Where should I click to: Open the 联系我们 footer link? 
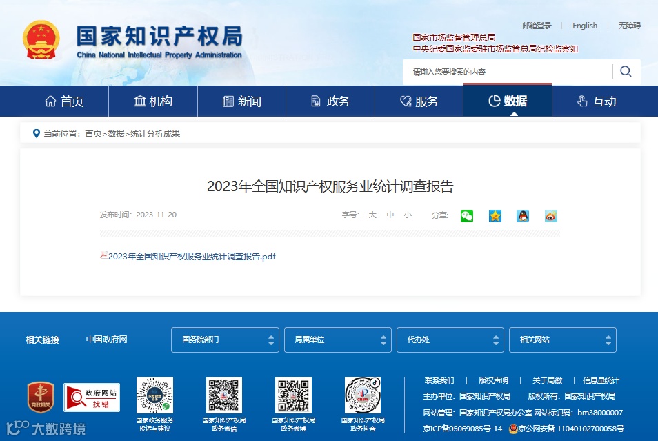[439, 380]
